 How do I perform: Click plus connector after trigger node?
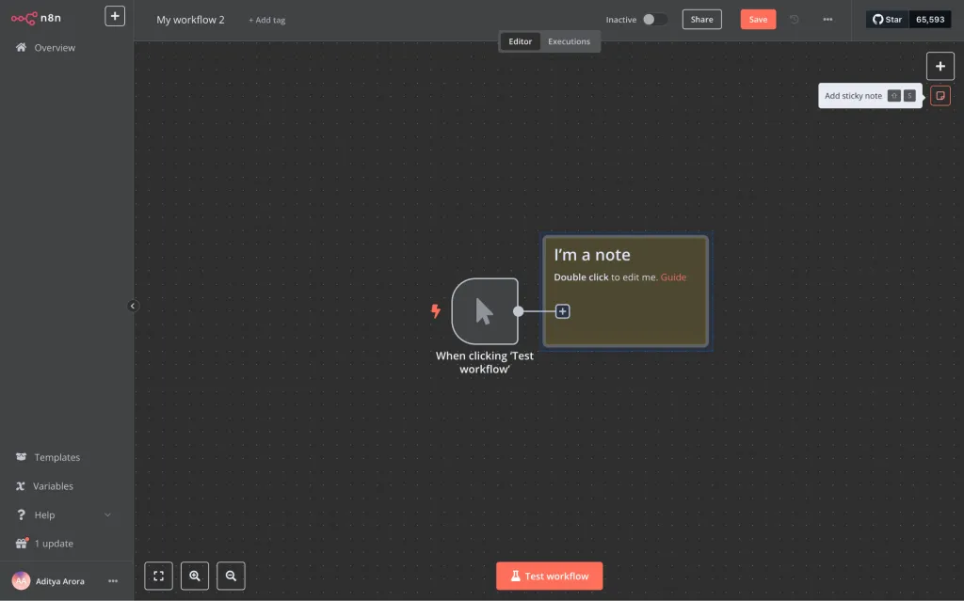click(x=563, y=311)
